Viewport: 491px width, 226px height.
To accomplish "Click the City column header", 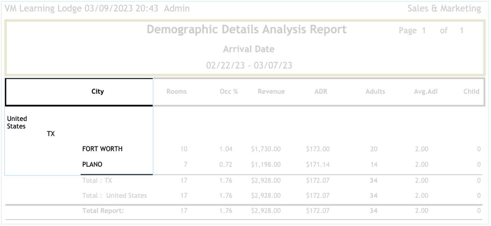I will point(98,92).
